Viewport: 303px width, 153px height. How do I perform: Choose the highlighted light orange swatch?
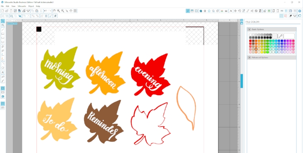(x=256, y=49)
